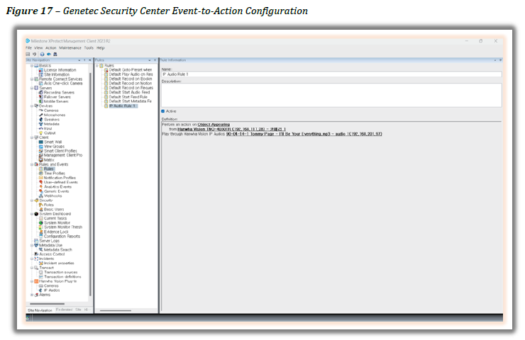
Task: Click the Notification Profiles envelope icon
Action: 41,178
